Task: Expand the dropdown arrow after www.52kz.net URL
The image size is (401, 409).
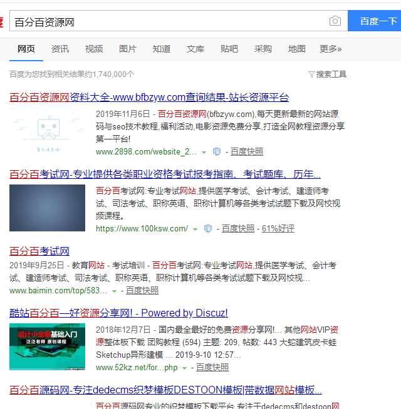Action: [185, 368]
